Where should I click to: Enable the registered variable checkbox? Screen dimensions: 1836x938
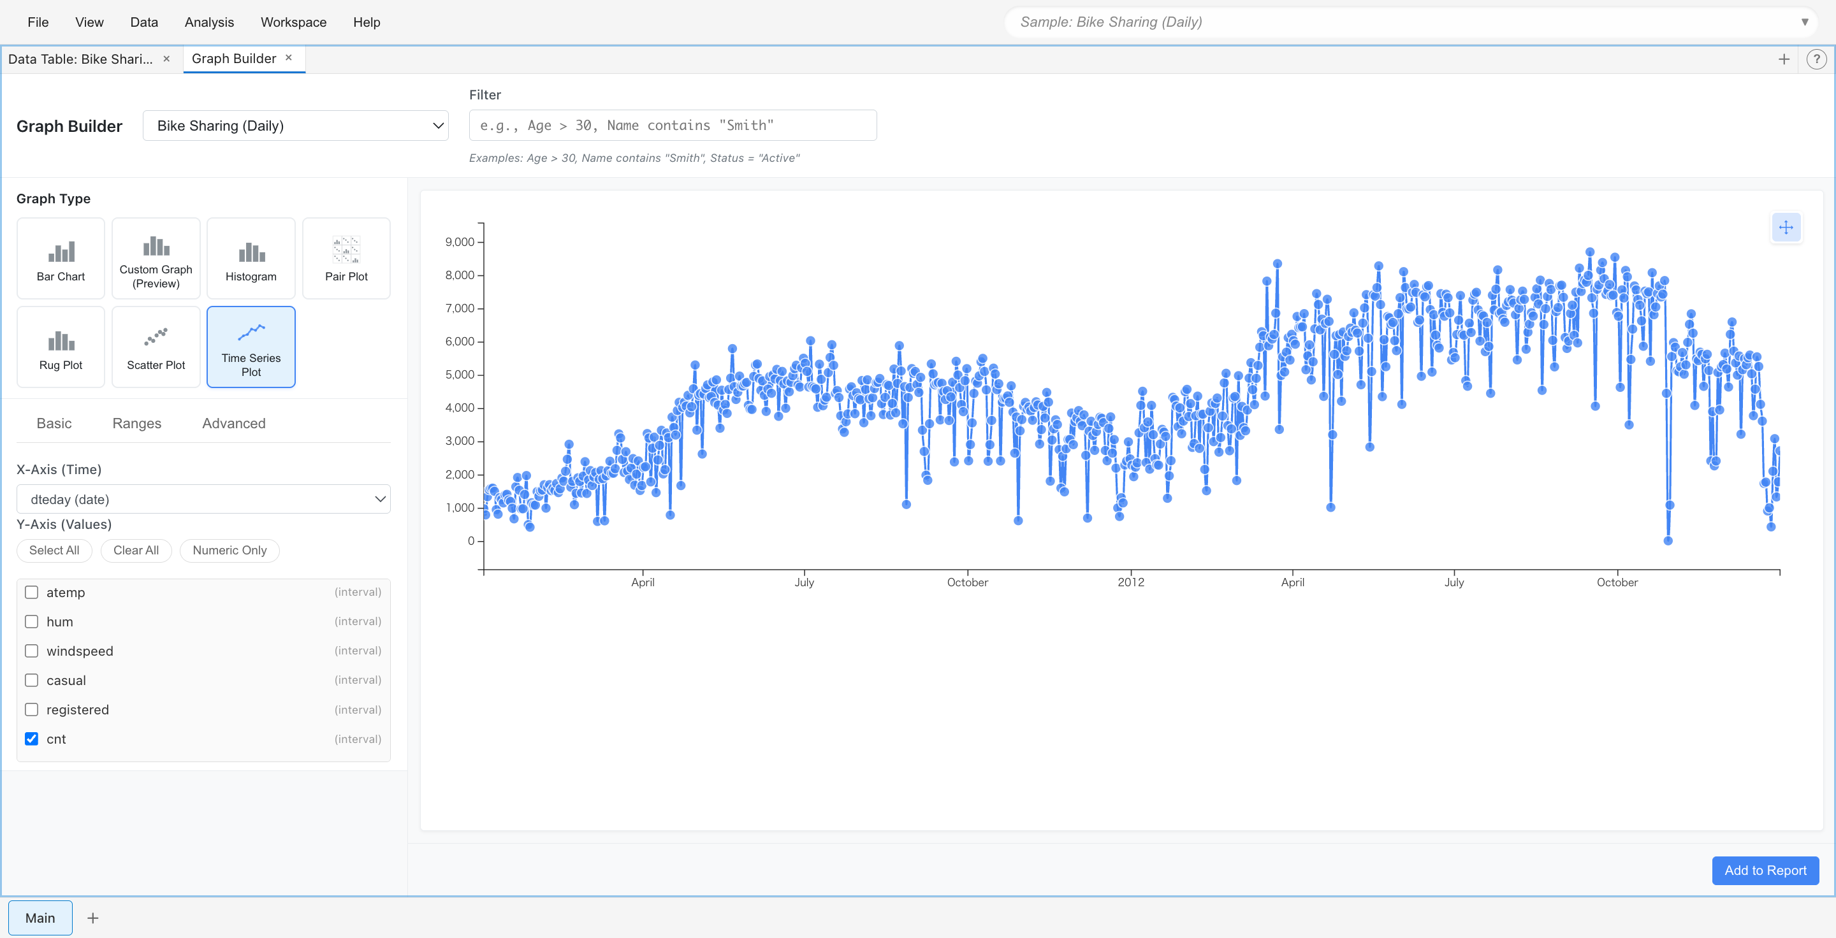click(x=31, y=709)
